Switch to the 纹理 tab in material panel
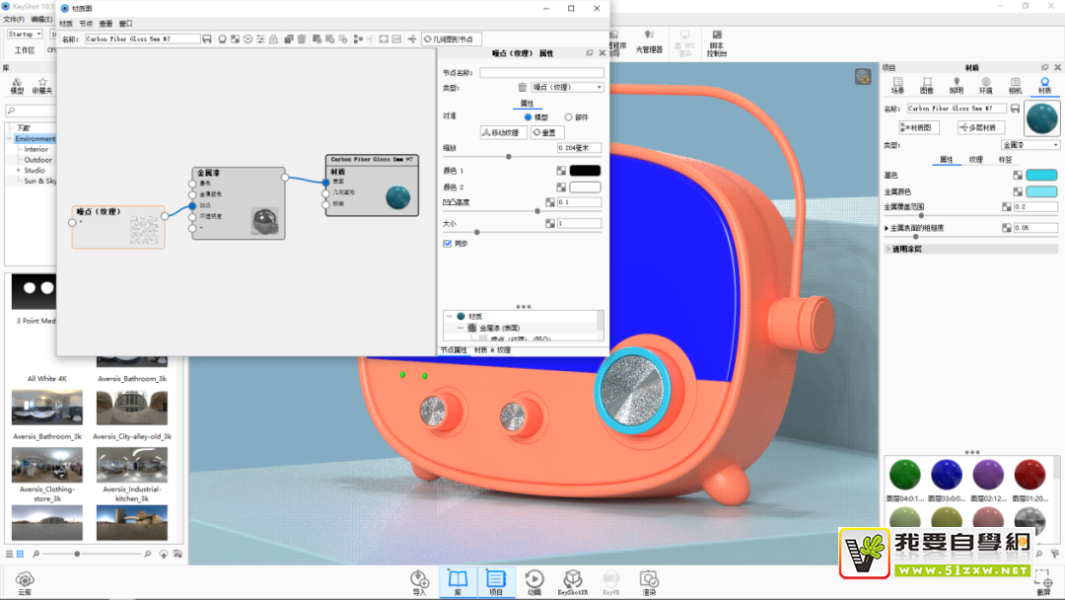The image size is (1065, 600). (x=975, y=159)
